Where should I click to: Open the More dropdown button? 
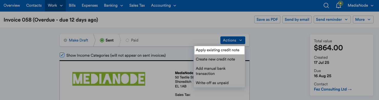click(x=363, y=19)
